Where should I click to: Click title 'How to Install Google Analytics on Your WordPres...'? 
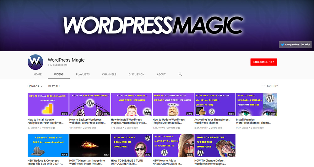pos(46,121)
